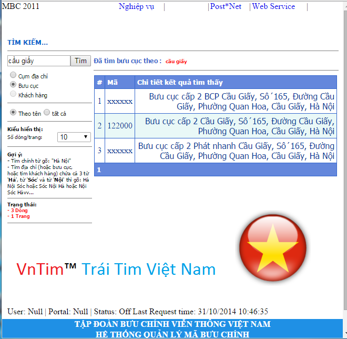Click the 'Bưu cục cấp 2 Cầu Giấy' description
Screen dimensions: 347x339
point(239,126)
